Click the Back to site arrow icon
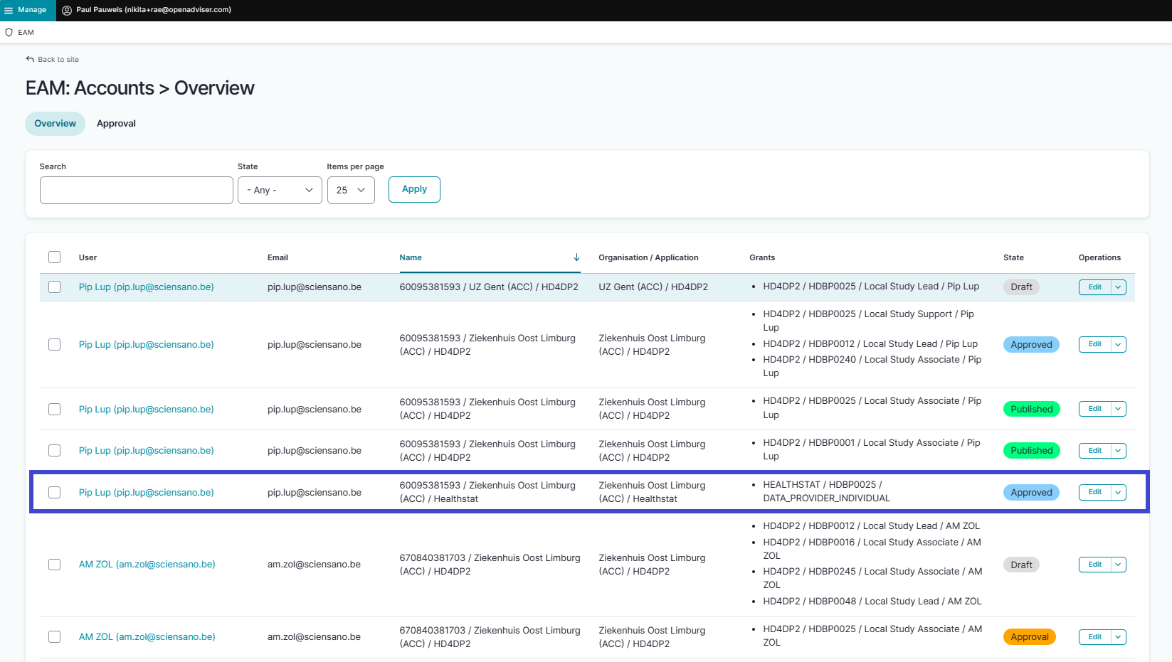The width and height of the screenshot is (1172, 662). coord(30,59)
